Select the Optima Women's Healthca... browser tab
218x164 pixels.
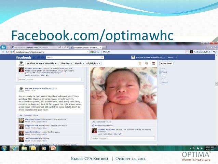point(86,48)
